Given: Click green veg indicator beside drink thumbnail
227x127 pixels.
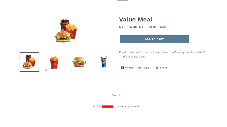Looking at the screenshot, I should [x=96, y=70].
